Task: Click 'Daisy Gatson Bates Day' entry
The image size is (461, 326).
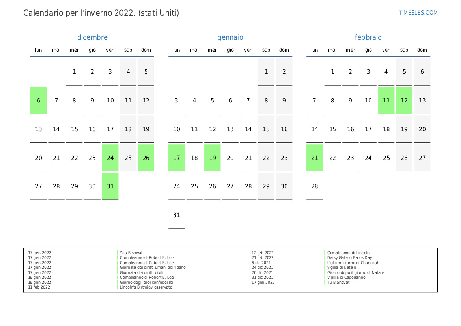Action: [x=349, y=257]
